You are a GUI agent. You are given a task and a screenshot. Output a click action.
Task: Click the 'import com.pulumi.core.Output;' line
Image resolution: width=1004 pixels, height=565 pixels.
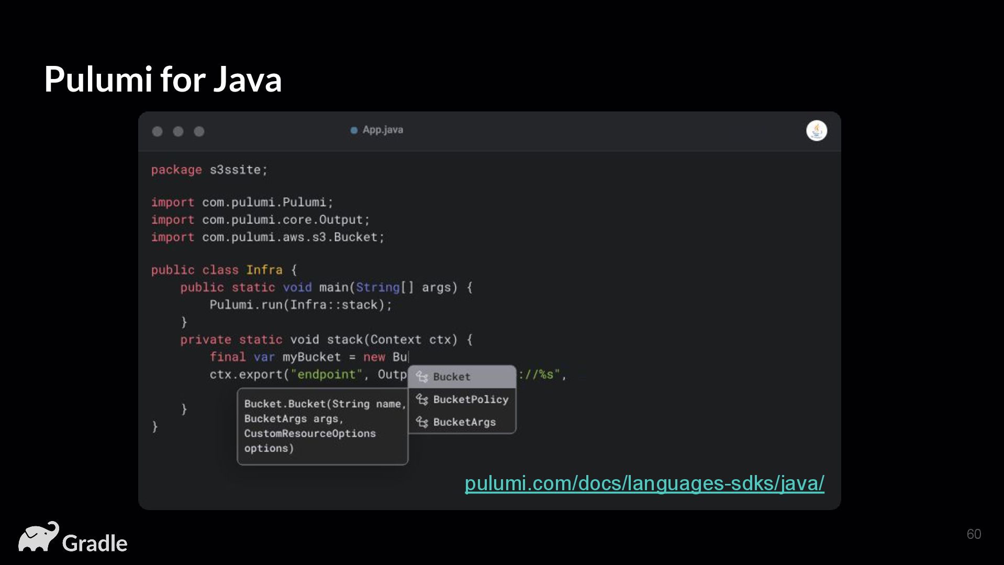coord(260,220)
